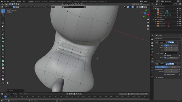Toggle the camera view icon
Screen dimensions: 182x102
pyautogui.click(x=148, y=26)
